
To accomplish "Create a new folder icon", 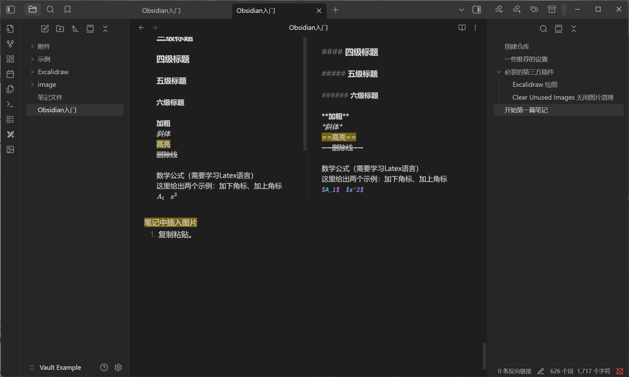I will [60, 29].
